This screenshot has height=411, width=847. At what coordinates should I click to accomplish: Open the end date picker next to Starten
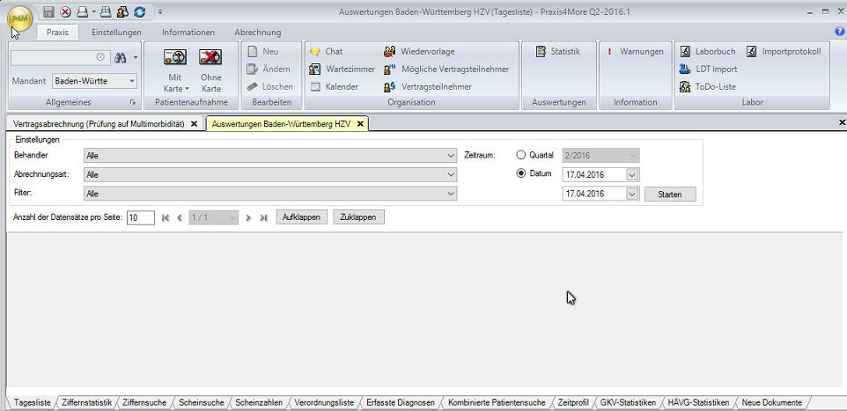click(x=632, y=194)
